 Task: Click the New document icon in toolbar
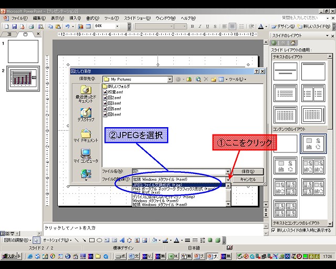(7, 26)
